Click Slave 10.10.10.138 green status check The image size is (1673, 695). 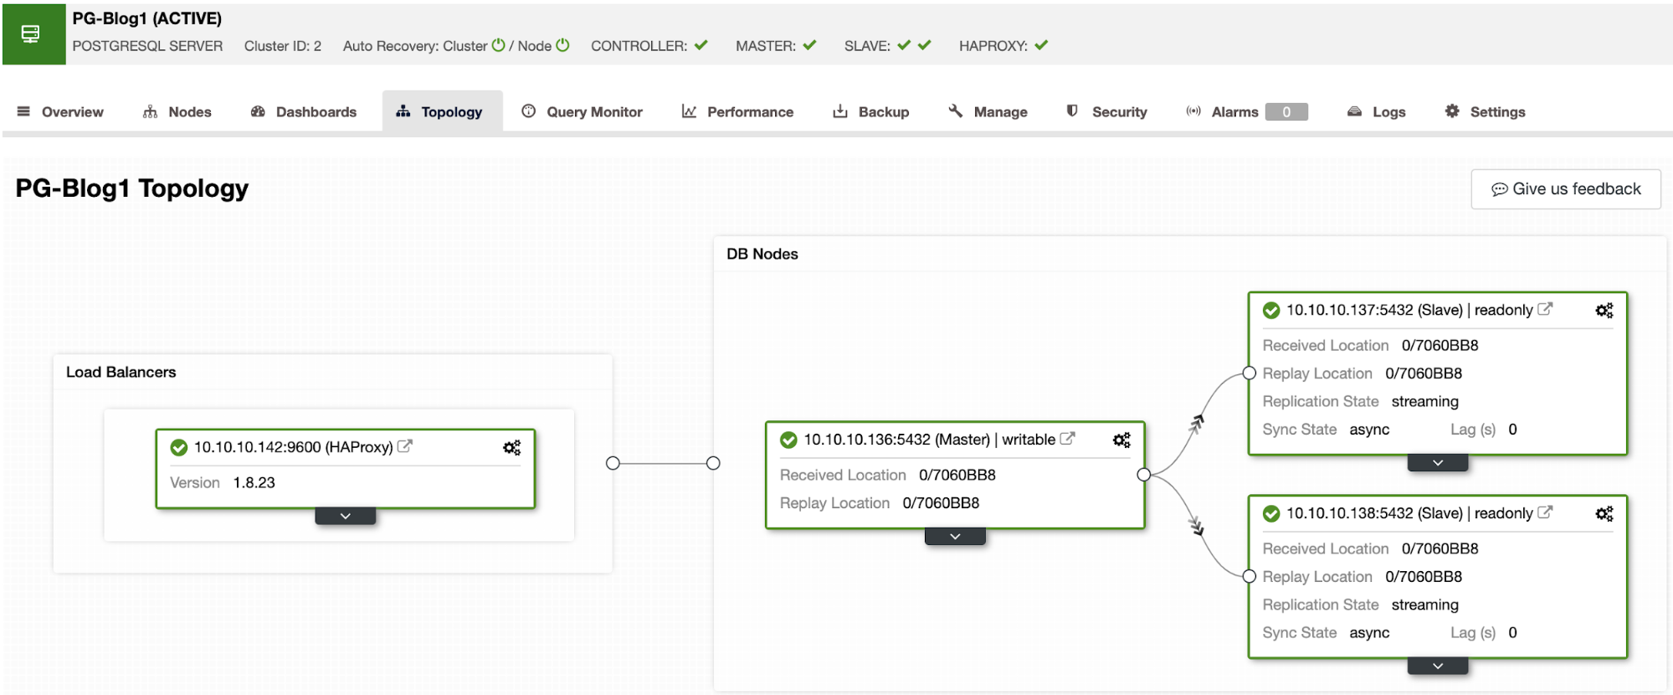coord(1271,514)
